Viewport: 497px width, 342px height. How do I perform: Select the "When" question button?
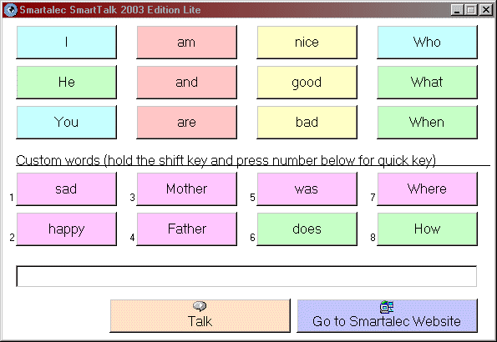pyautogui.click(x=427, y=123)
